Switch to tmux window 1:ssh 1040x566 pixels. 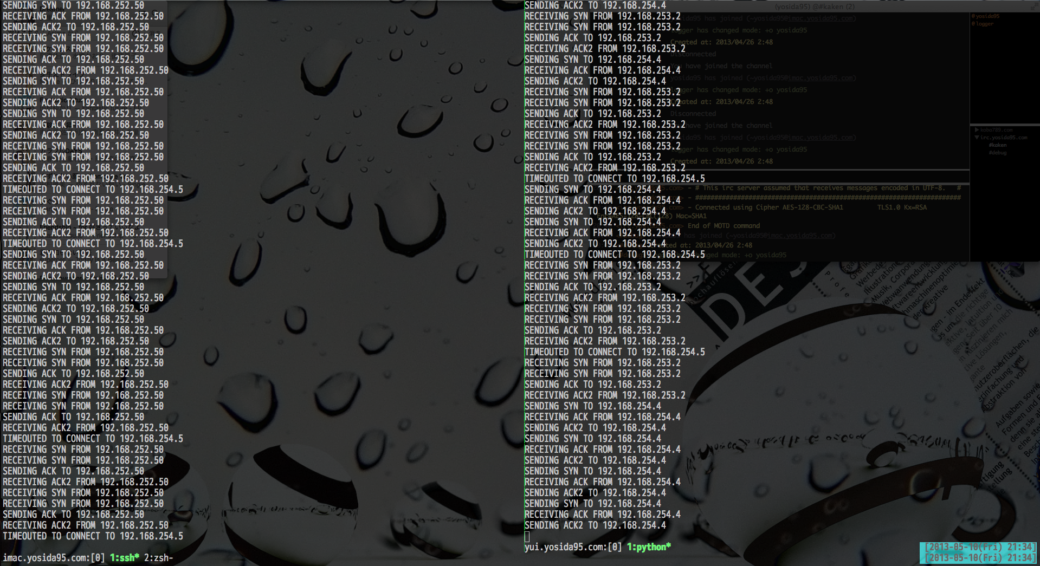tap(125, 558)
